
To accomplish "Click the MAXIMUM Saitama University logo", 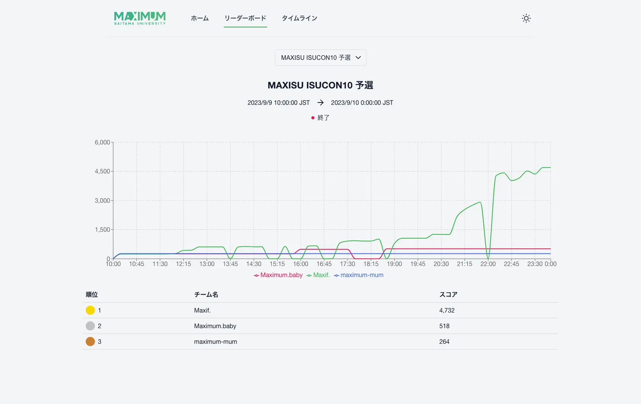I will tap(140, 18).
